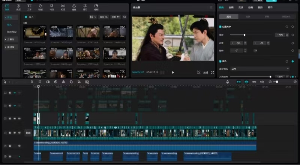
Task: Select media thumbnail with duration 00:52
Action: tap(88, 54)
